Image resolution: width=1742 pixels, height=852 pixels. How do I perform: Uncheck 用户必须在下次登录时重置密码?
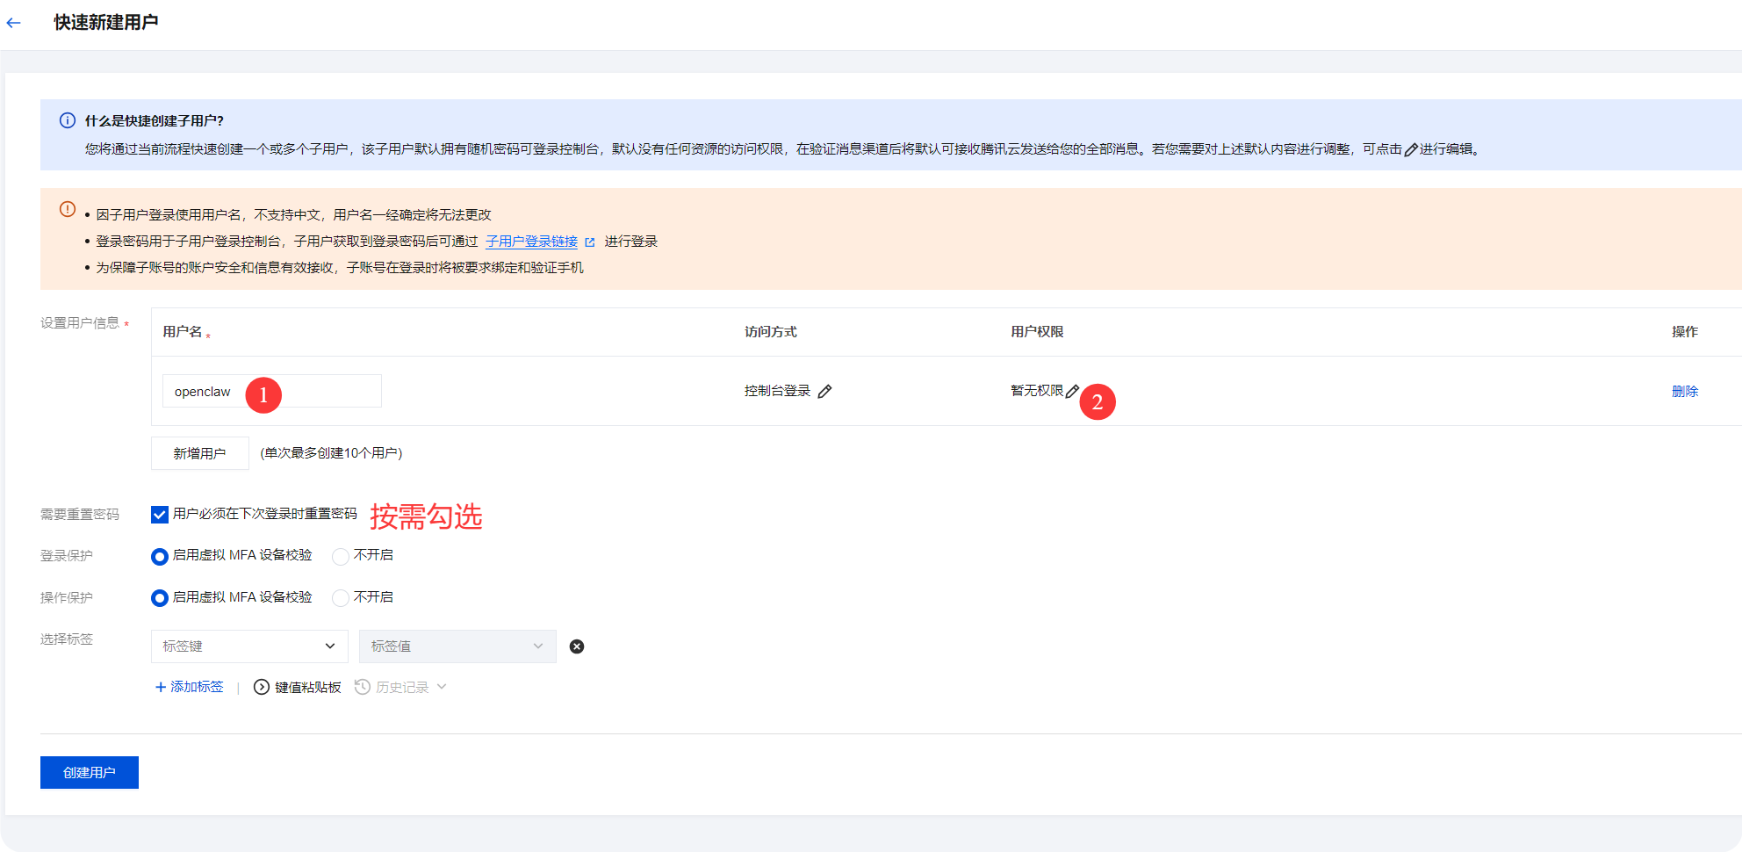click(159, 515)
